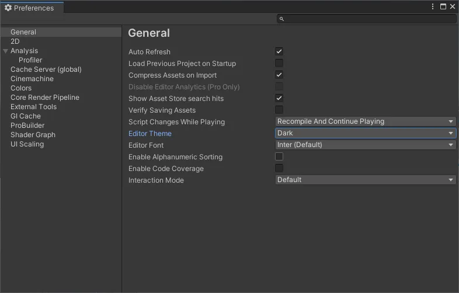Open the Script Changes While Playing dropdown
The height and width of the screenshot is (293, 459).
pyautogui.click(x=366, y=121)
